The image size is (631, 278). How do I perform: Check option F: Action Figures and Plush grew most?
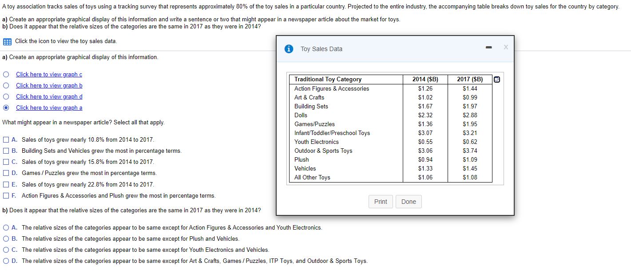(6, 196)
